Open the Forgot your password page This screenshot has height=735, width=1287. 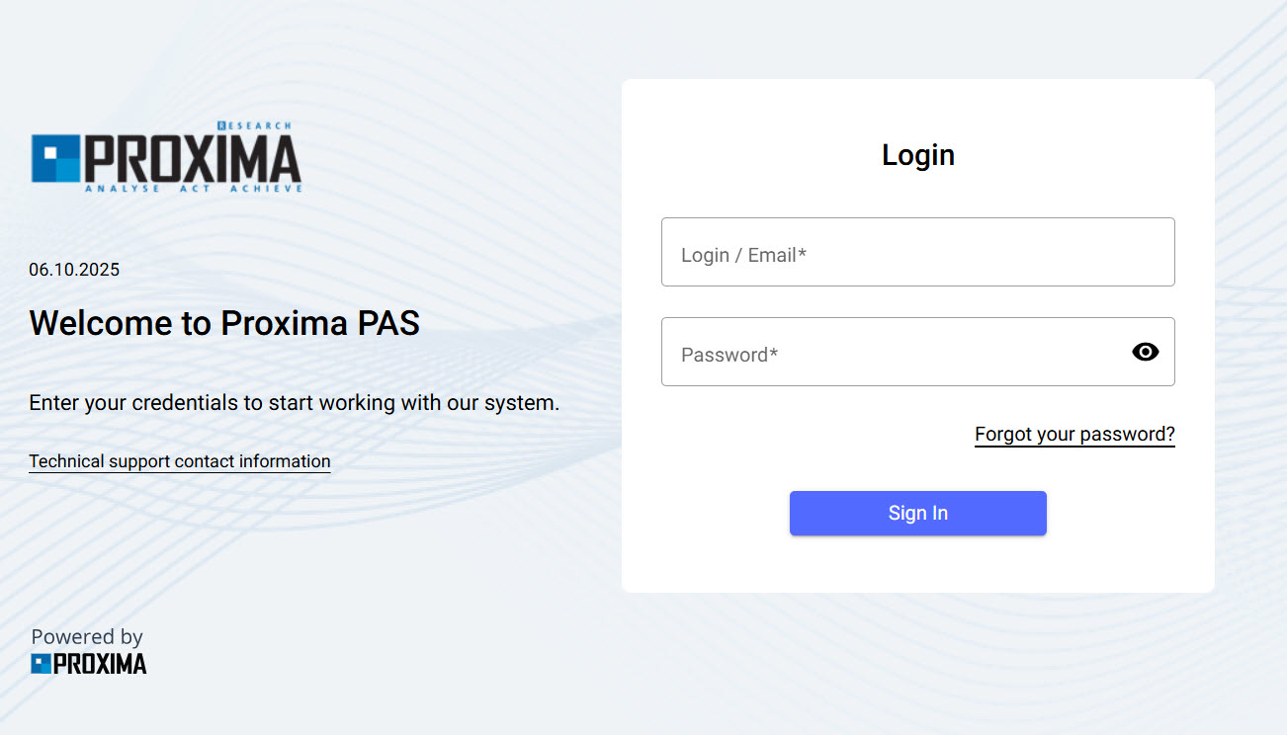point(1074,433)
